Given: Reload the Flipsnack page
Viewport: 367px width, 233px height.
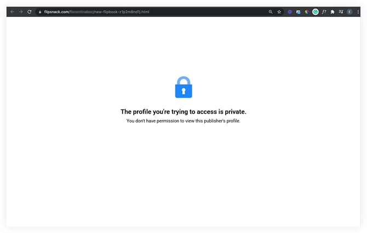Looking at the screenshot, I should pos(29,11).
